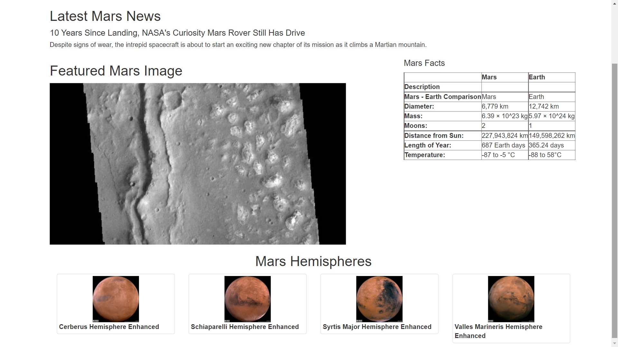Click the Temperature row in the Mars Facts table
This screenshot has width=618, height=347.
pos(425,155)
